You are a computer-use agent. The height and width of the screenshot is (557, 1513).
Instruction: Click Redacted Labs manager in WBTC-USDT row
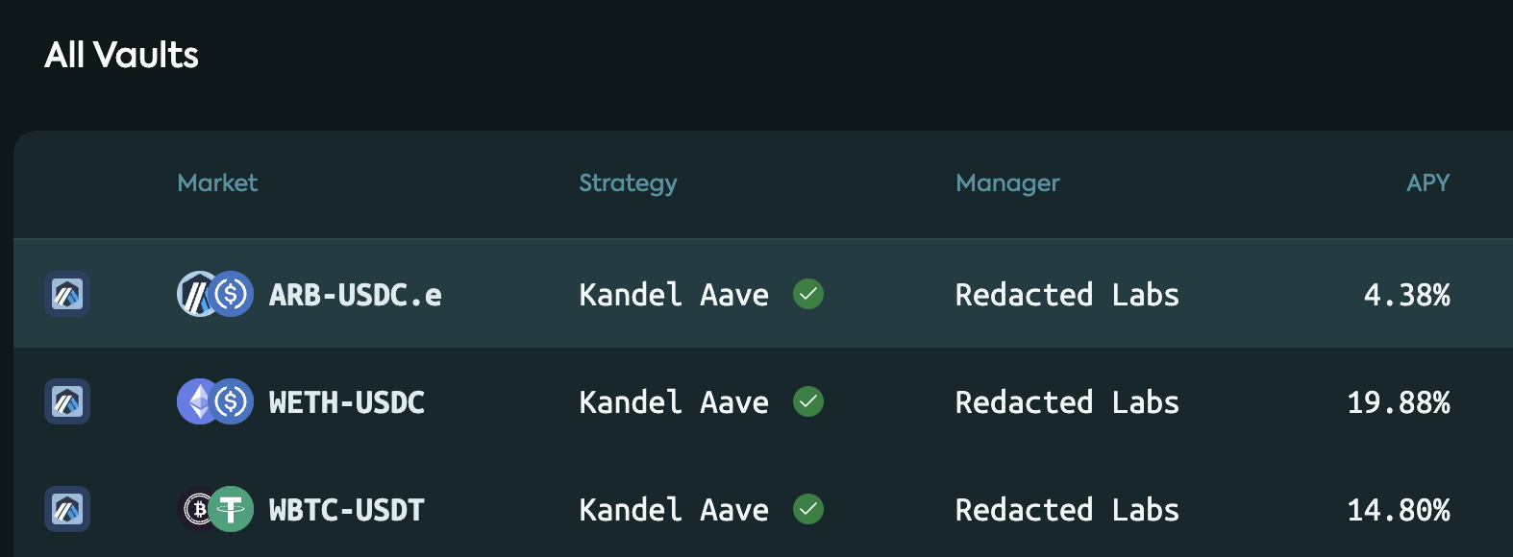1067,510
